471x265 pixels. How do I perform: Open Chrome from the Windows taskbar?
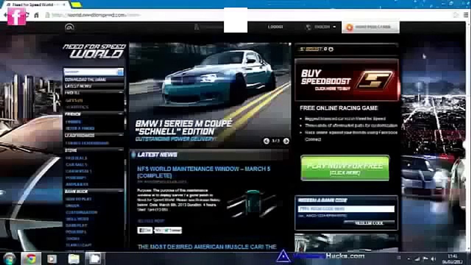tap(31, 259)
